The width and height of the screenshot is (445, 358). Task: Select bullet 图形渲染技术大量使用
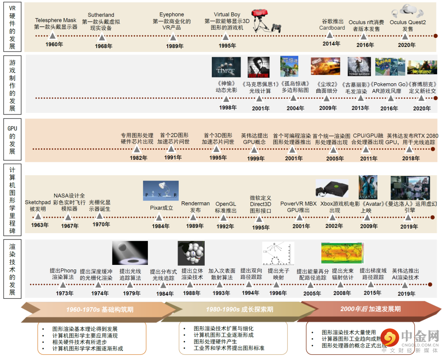tap(349, 332)
